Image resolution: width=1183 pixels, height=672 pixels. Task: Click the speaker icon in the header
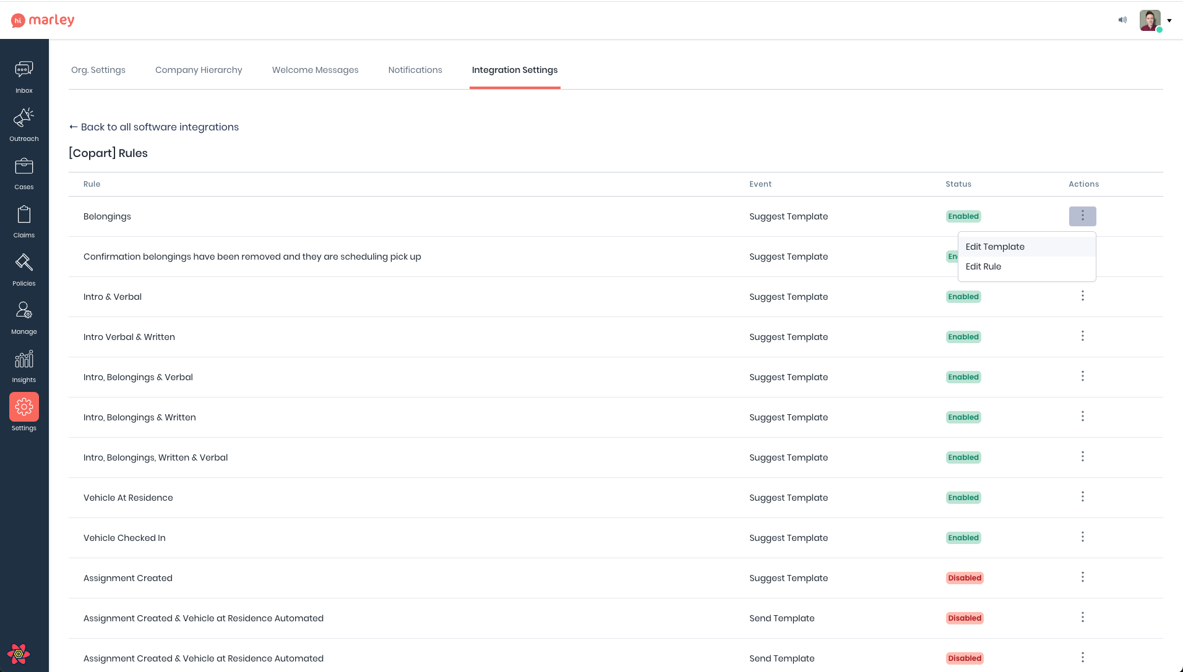coord(1122,20)
